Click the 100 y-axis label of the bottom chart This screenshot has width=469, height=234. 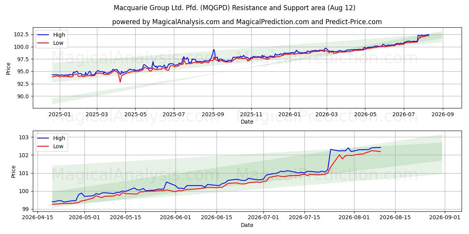point(24,191)
